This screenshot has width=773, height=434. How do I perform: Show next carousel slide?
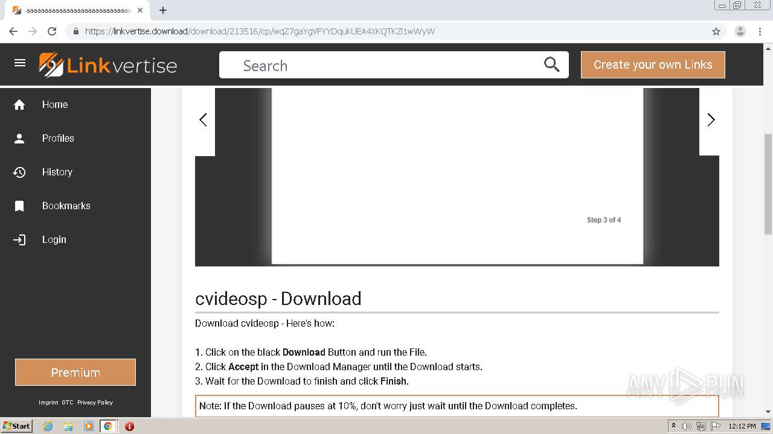coord(710,120)
